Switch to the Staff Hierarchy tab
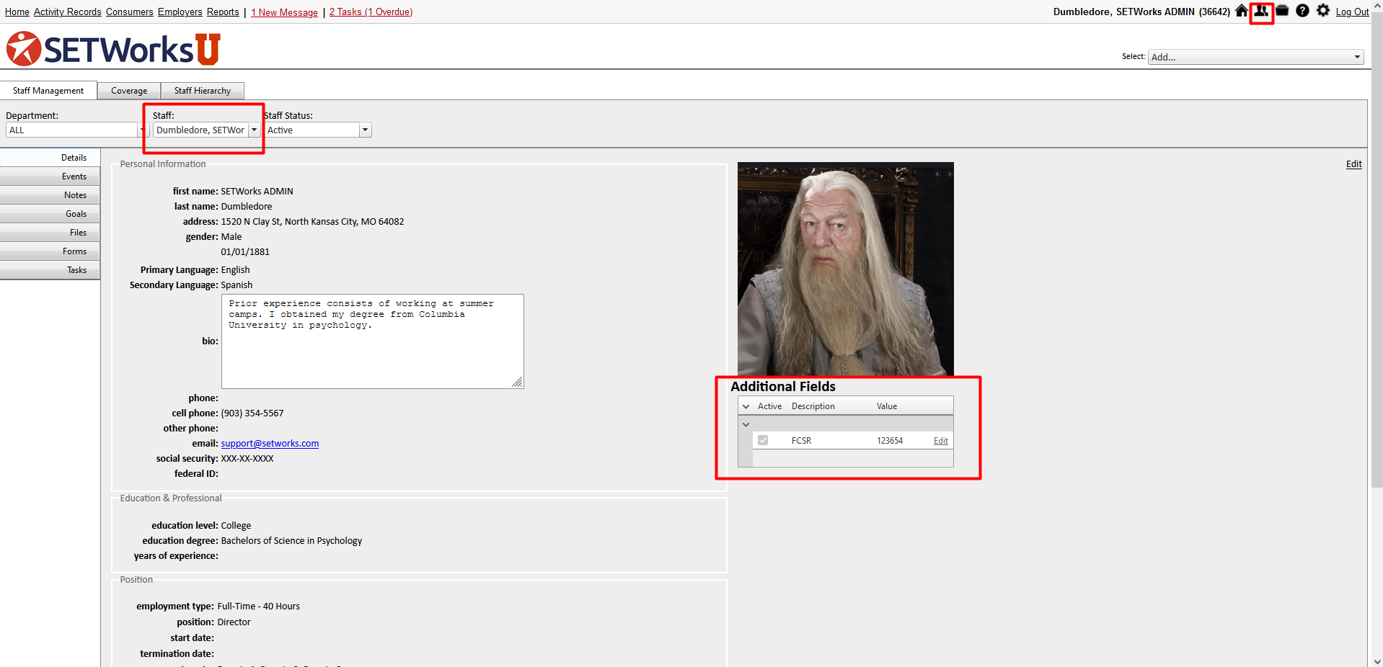 pos(203,91)
